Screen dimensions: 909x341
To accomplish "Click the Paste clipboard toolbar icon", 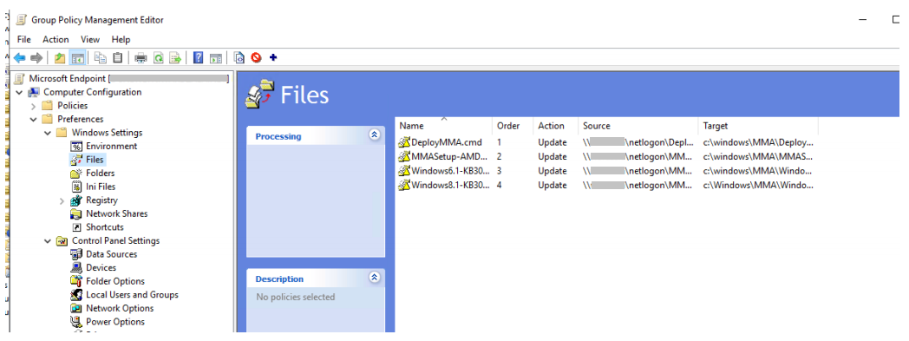I will click(118, 57).
